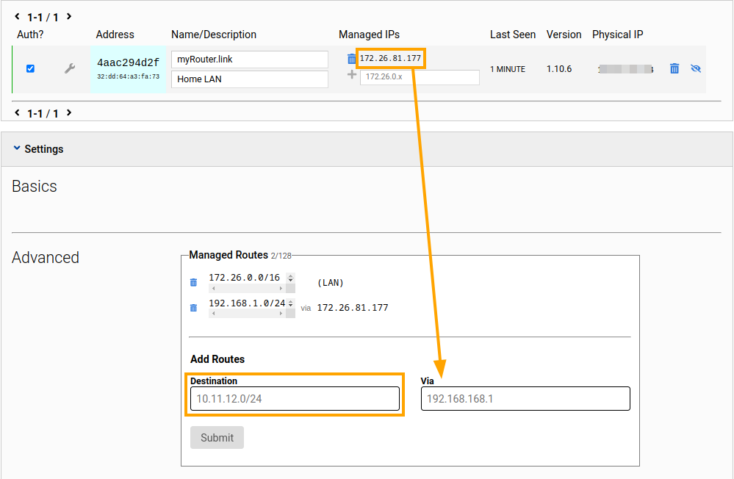This screenshot has width=734, height=479.
Task: Focus the Destination route input field
Action: click(x=295, y=399)
